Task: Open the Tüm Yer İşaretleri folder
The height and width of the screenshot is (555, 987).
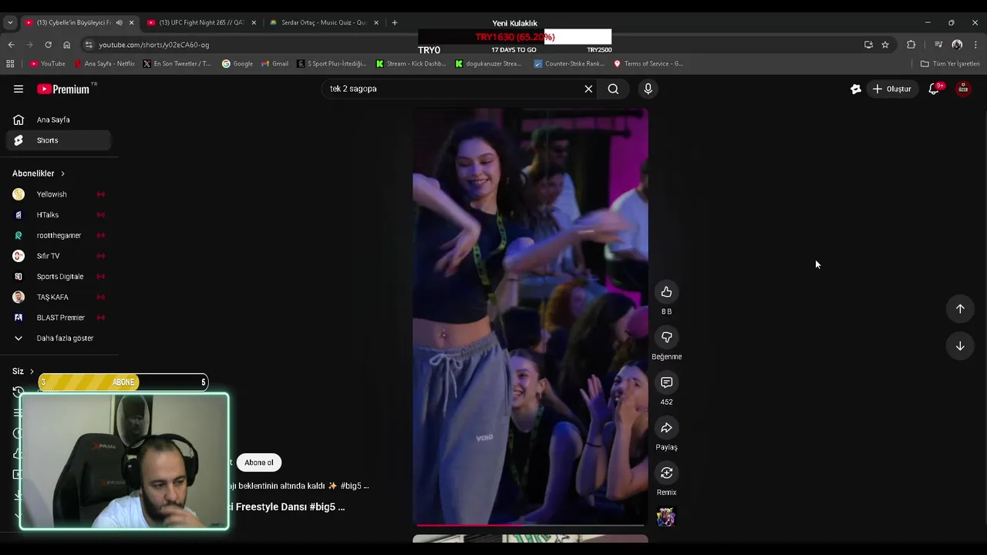Action: pos(950,64)
